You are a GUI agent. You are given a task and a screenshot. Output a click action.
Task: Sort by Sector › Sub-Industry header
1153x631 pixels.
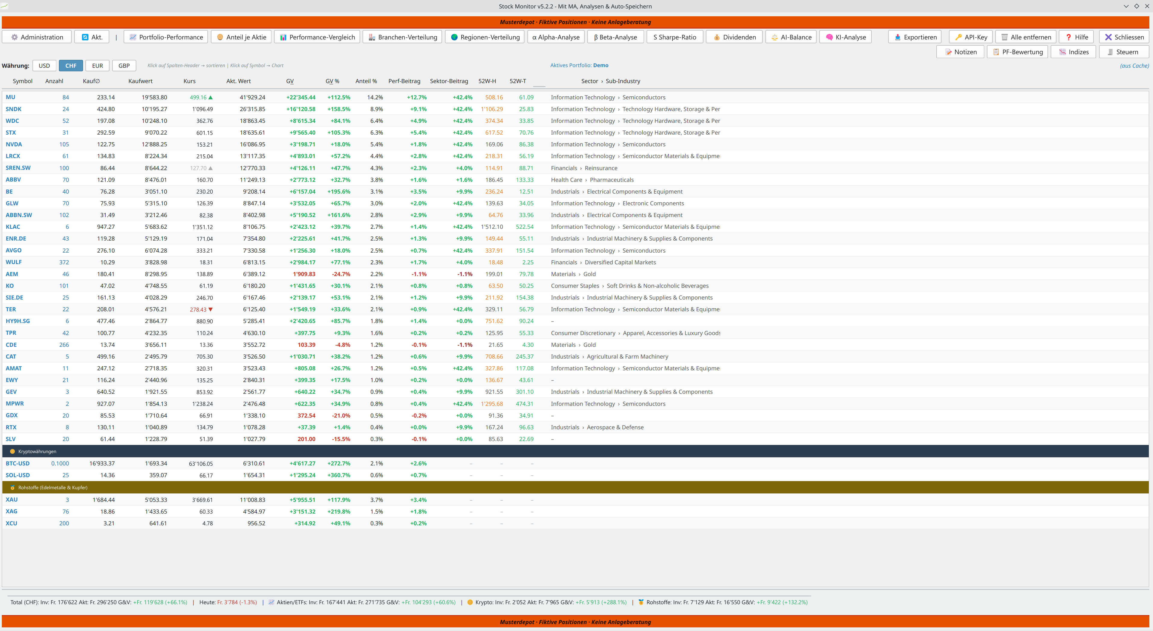(611, 81)
